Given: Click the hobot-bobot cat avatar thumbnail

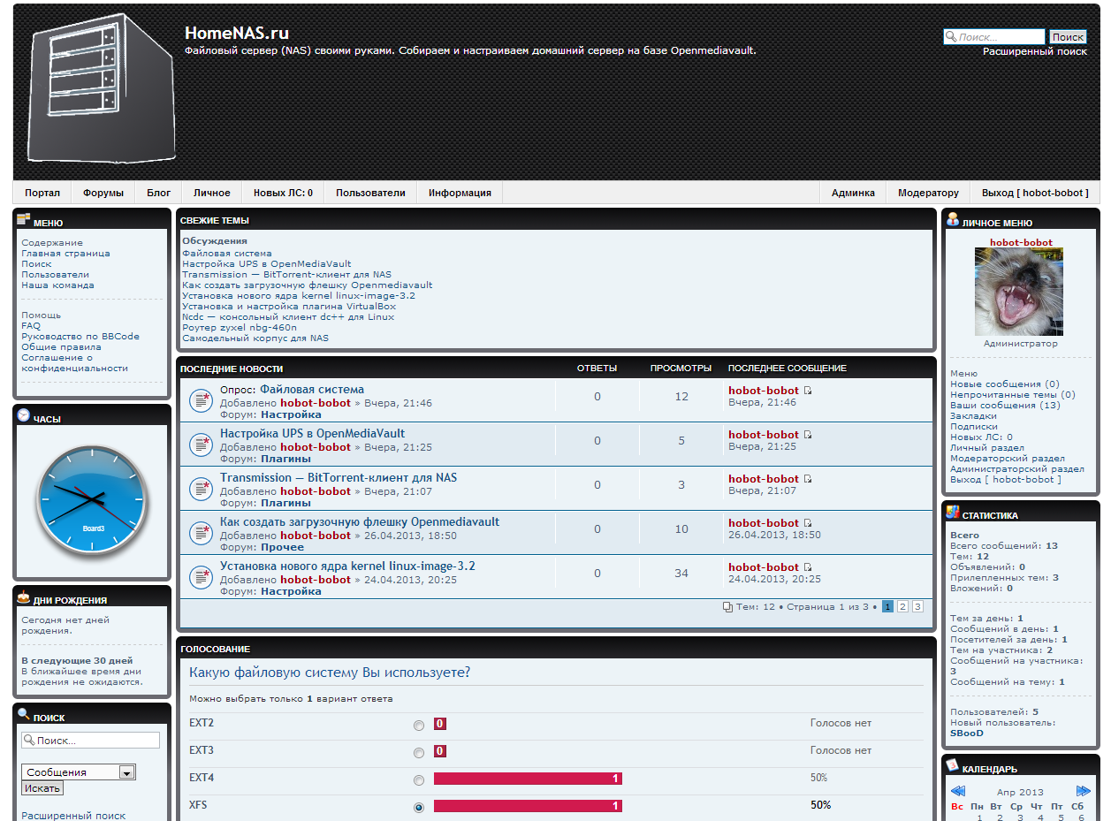Looking at the screenshot, I should point(1019,292).
